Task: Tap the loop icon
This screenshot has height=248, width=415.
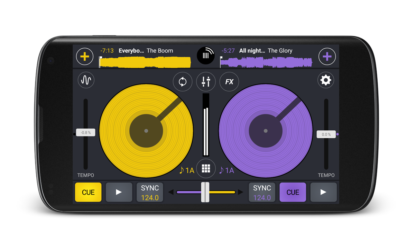Action: (x=183, y=82)
